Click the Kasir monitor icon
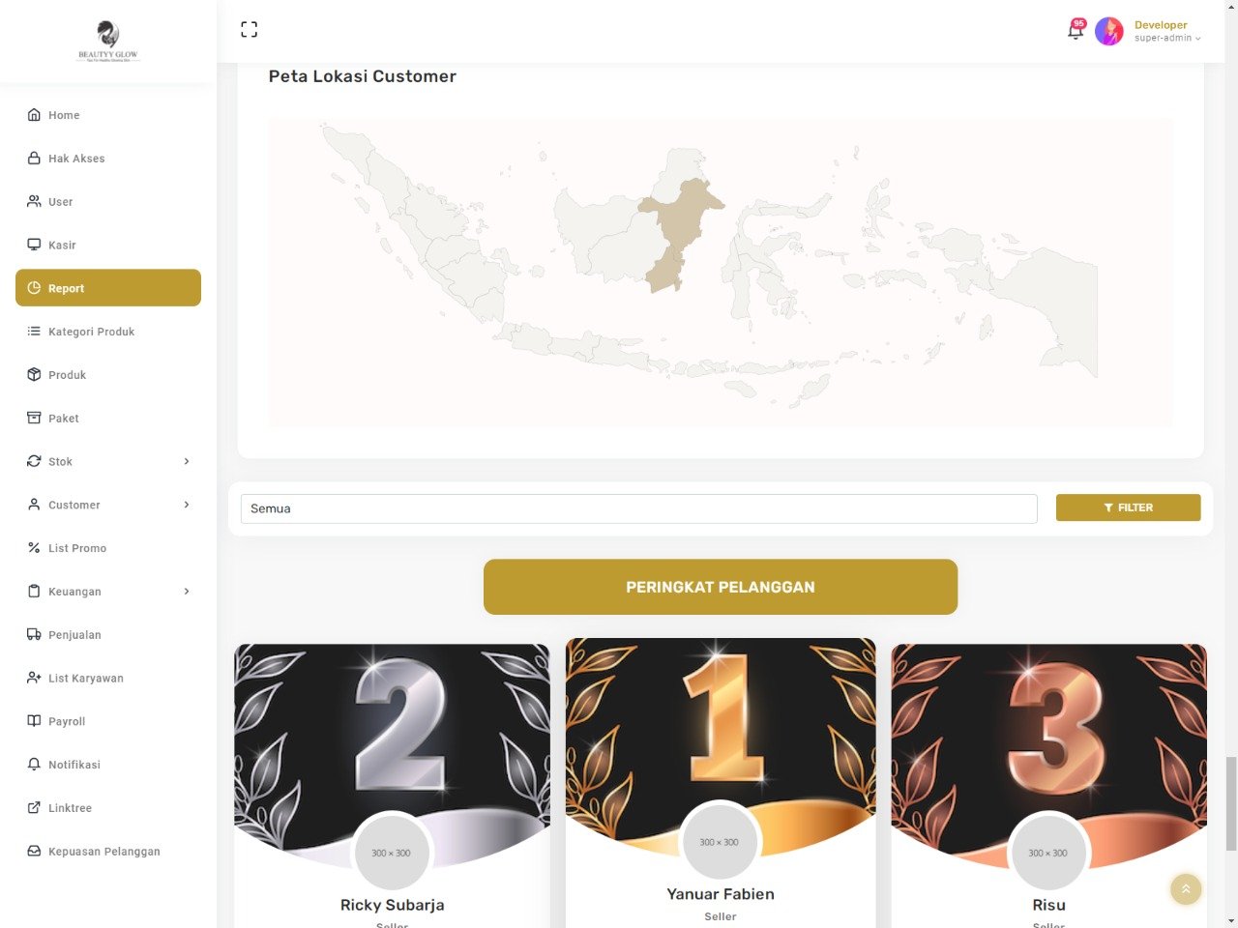 (x=34, y=245)
